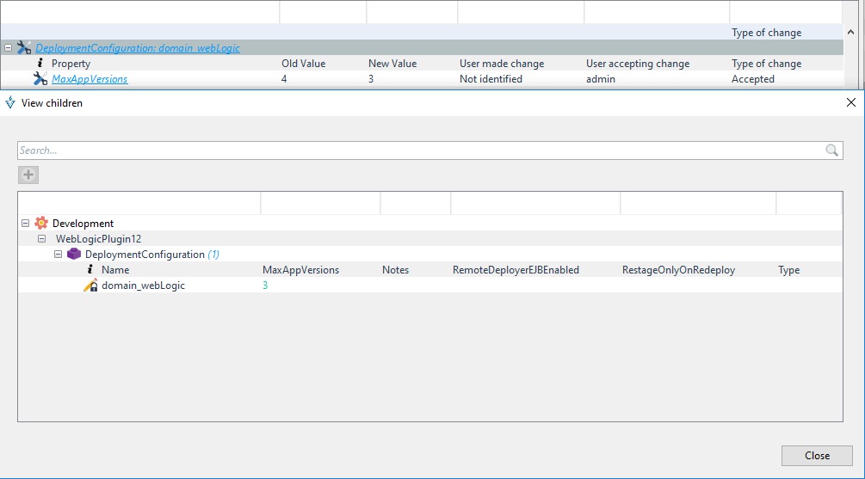Click the View children dialog title icon
The width and height of the screenshot is (865, 479).
10,103
